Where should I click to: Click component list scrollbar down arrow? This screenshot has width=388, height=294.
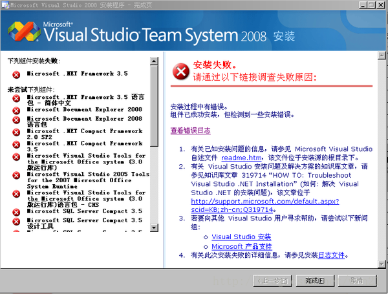point(154,227)
